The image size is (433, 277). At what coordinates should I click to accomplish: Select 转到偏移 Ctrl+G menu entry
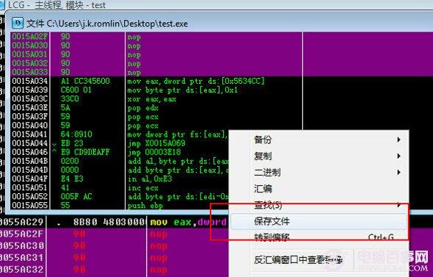319,237
